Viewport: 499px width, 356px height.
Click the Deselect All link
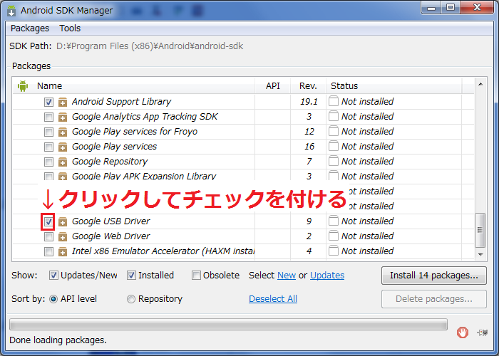pos(273,299)
